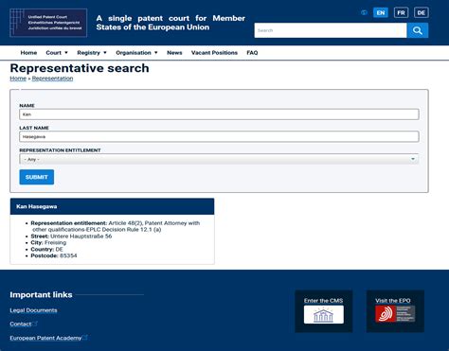Open the Representation Entitlement dropdown
The width and height of the screenshot is (449, 351).
[x=219, y=159]
